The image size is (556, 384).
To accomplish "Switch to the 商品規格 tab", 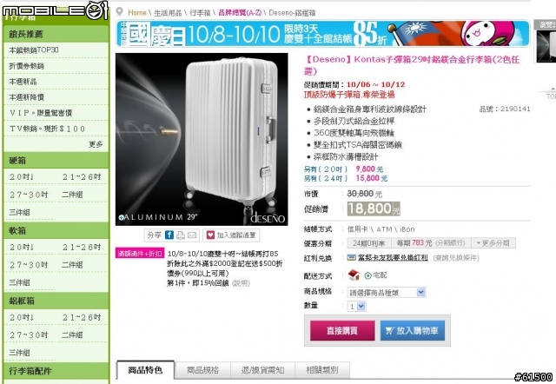I will 202,370.
